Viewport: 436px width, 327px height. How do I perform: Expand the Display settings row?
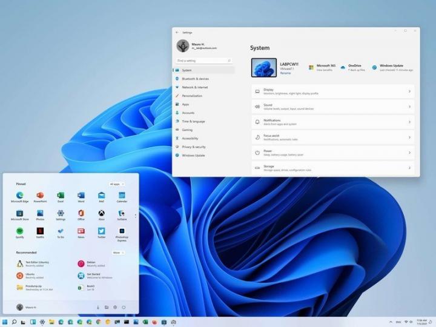(x=332, y=91)
